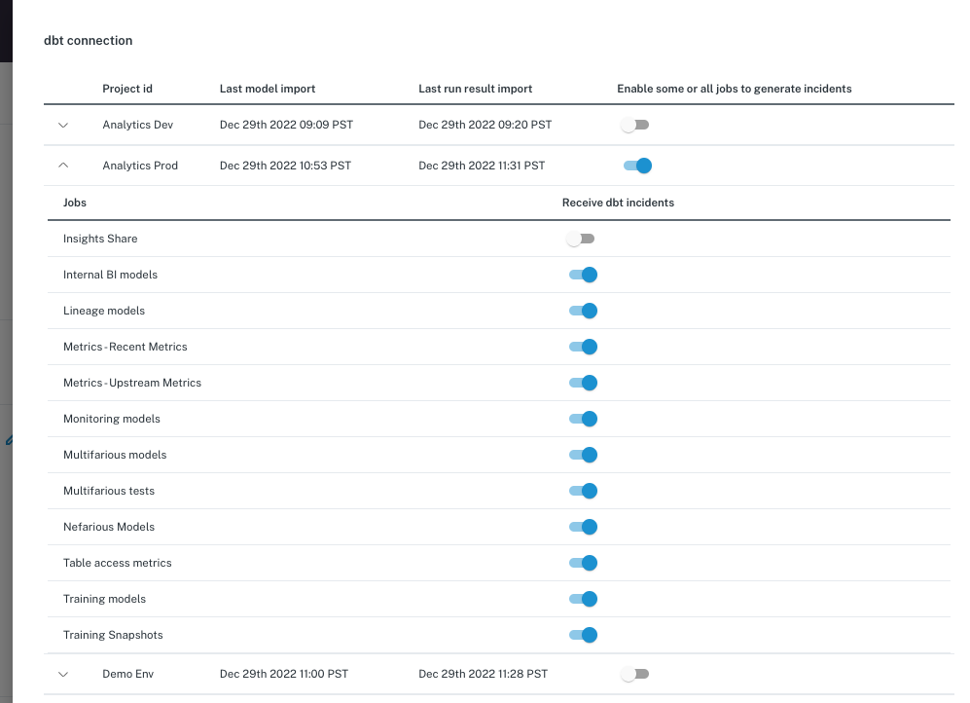Click the Project id column header
Screen dimensions: 970x703
127,89
